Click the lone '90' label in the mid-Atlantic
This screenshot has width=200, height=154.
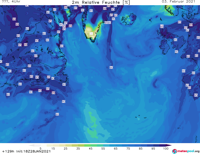[x=111, y=67]
